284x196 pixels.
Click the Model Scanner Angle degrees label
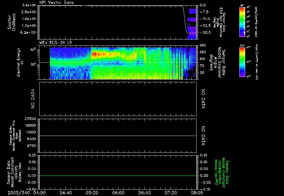217,62
